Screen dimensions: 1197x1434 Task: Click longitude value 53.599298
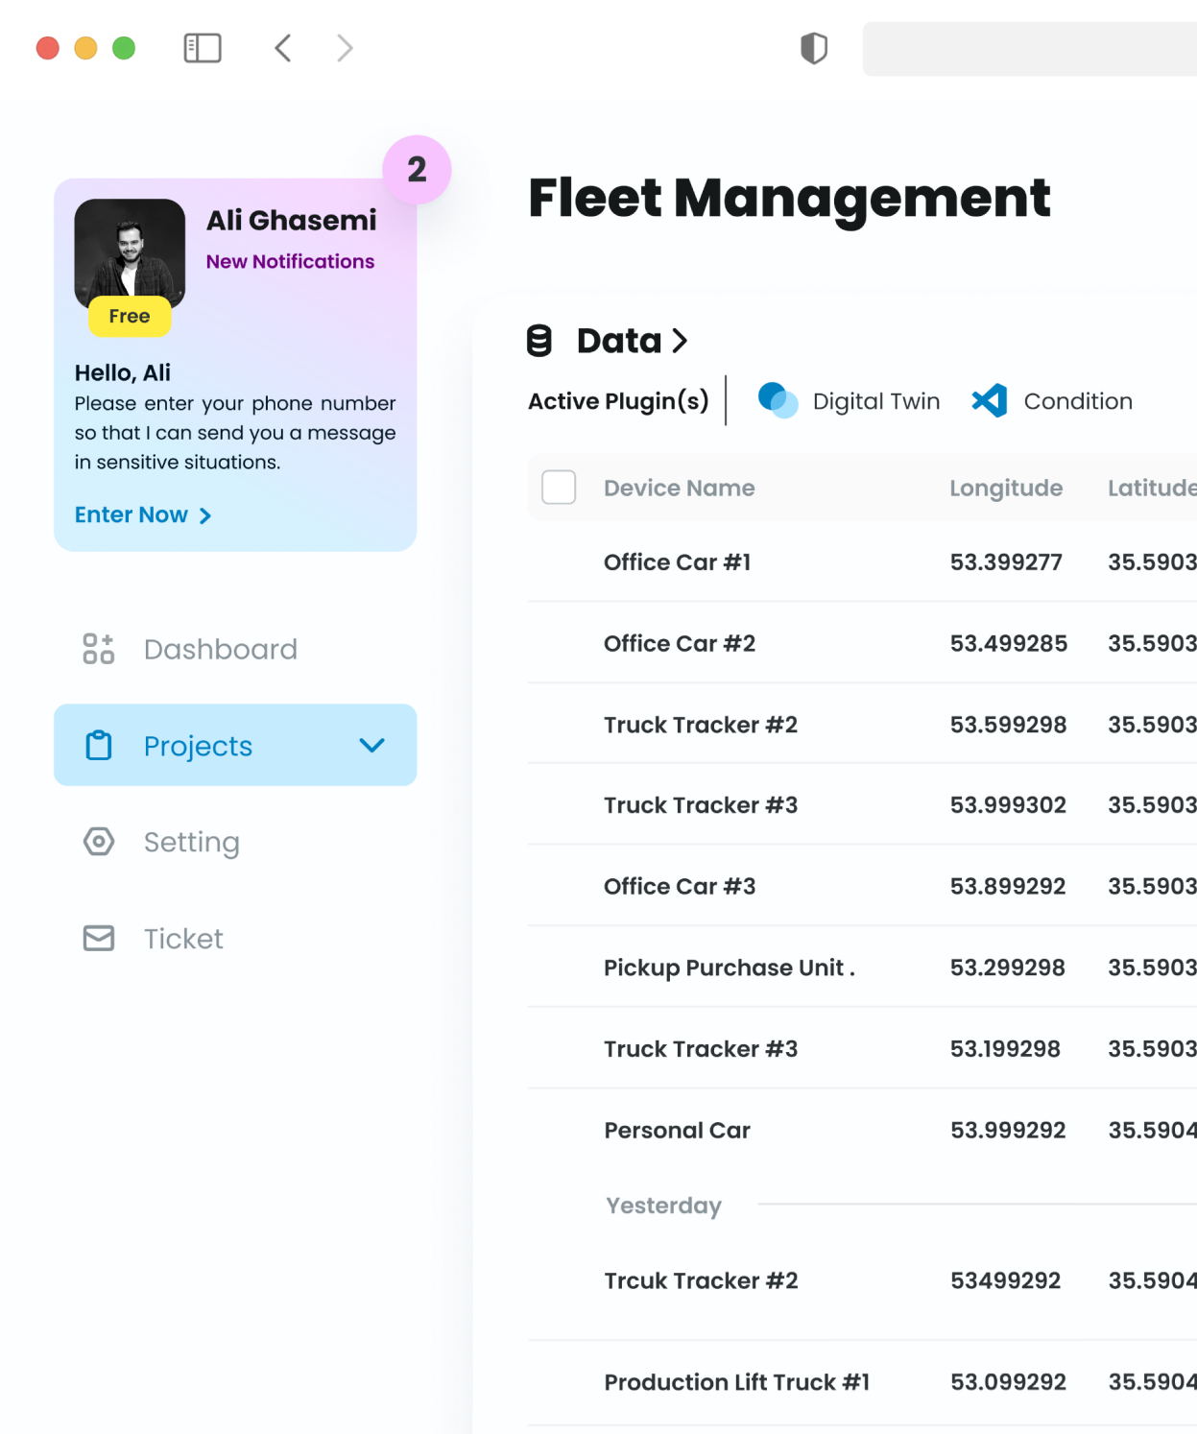(x=1008, y=725)
